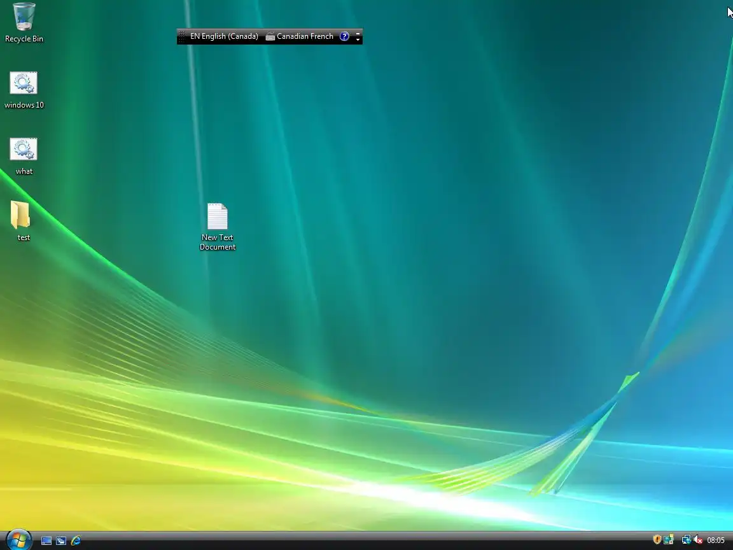The image size is (733, 550).
Task: Select the Recycle Bin desktop icon
Action: pyautogui.click(x=24, y=22)
